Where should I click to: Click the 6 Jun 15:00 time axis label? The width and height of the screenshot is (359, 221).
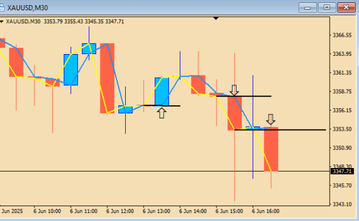[229, 211]
